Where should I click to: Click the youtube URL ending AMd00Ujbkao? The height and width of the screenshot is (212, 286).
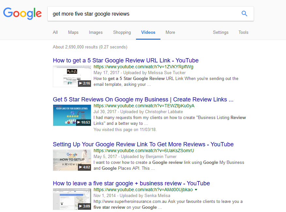pos(143,190)
